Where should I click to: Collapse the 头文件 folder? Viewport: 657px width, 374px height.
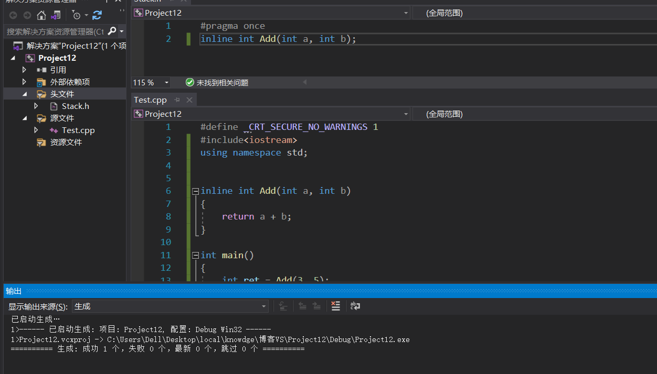click(x=24, y=94)
